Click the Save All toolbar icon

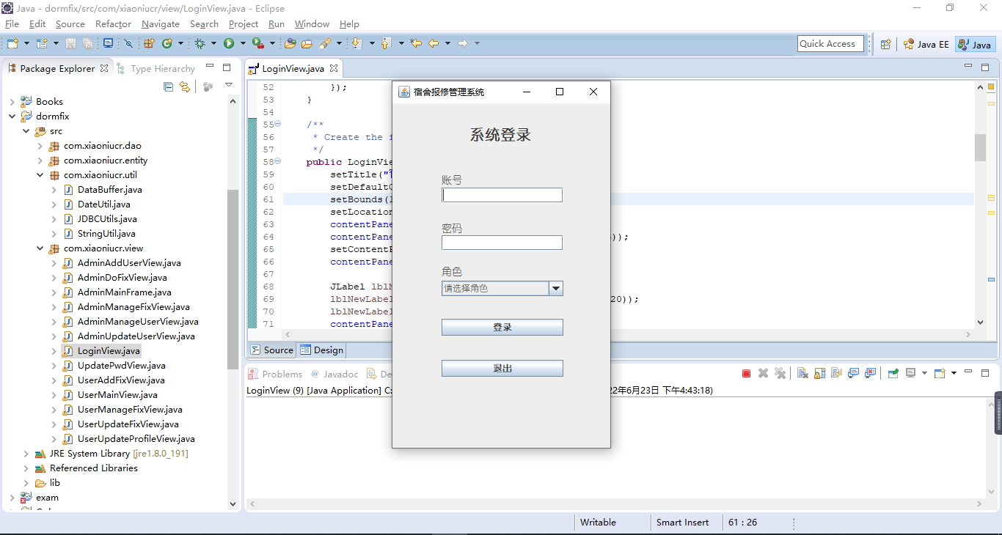point(87,43)
